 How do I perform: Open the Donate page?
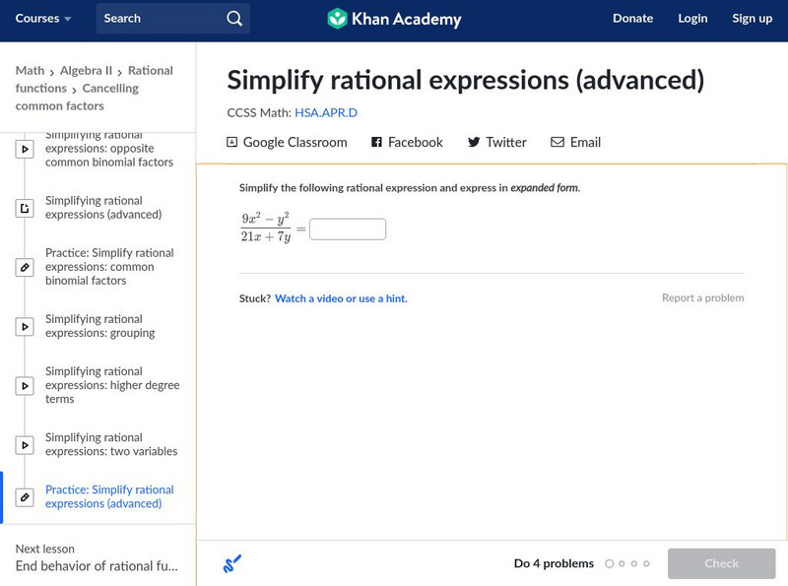click(x=632, y=19)
